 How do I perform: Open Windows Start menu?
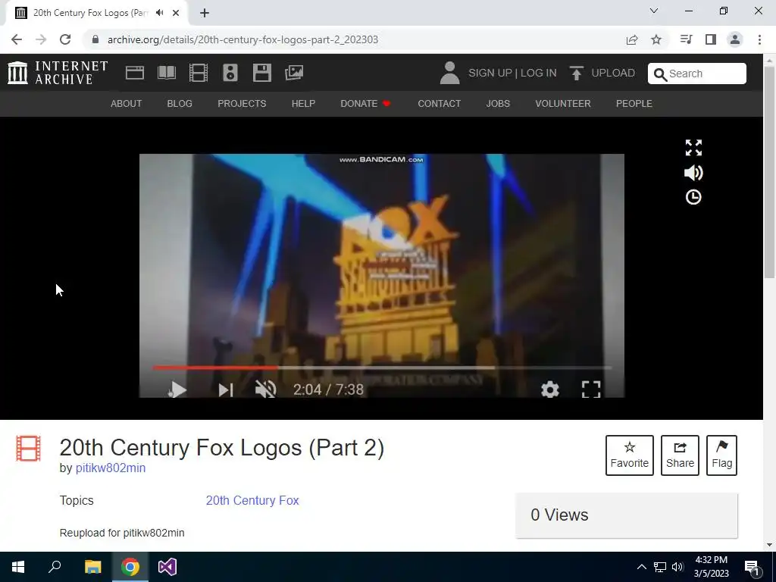18,567
